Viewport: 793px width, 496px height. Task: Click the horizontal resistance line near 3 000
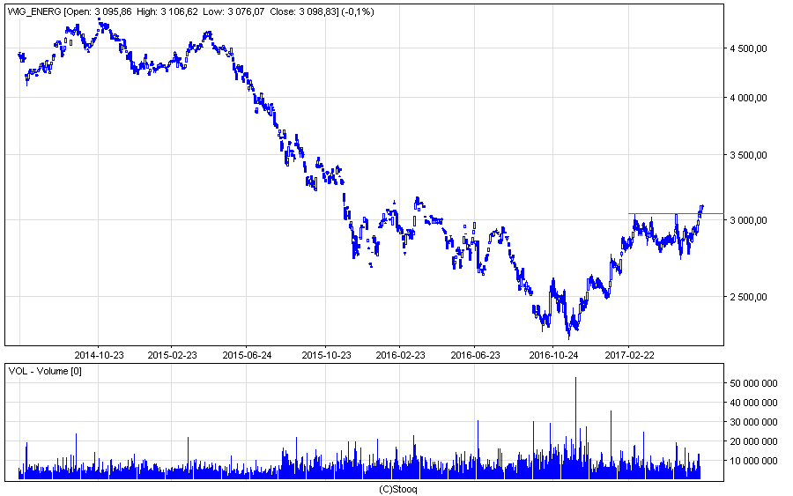pos(676,213)
